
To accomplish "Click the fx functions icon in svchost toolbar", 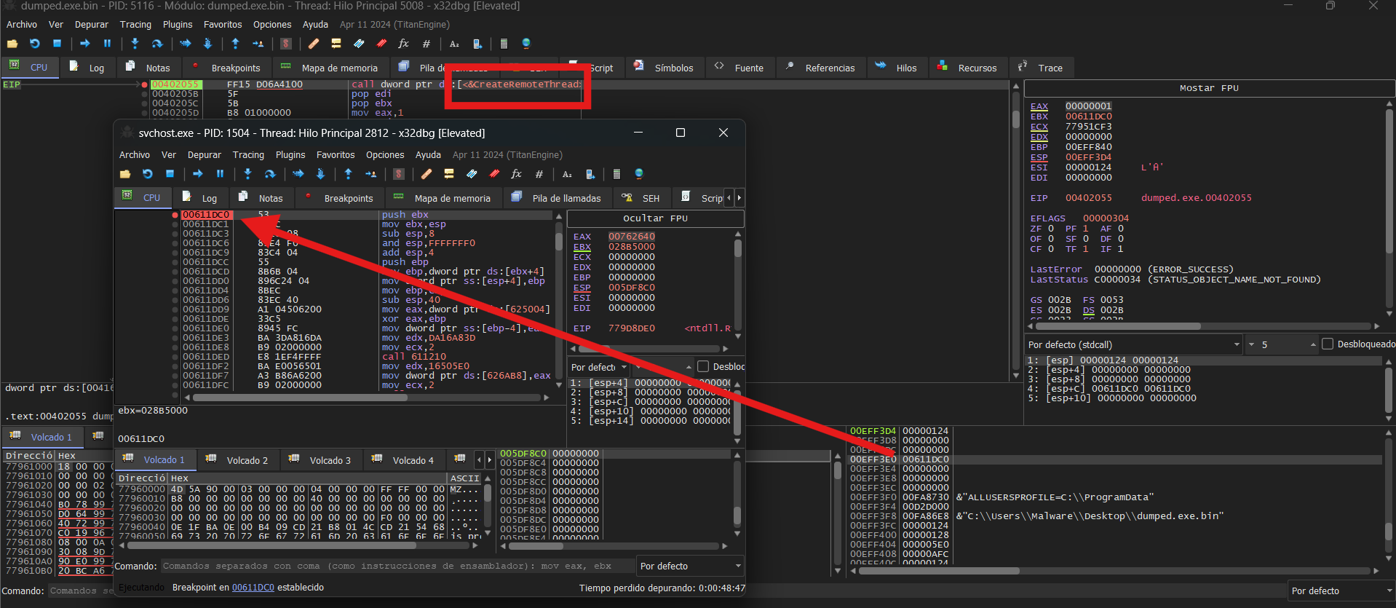I will coord(516,174).
